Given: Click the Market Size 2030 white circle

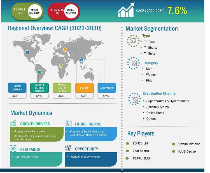Looking at the screenshot, I should pyautogui.click(x=72, y=11).
